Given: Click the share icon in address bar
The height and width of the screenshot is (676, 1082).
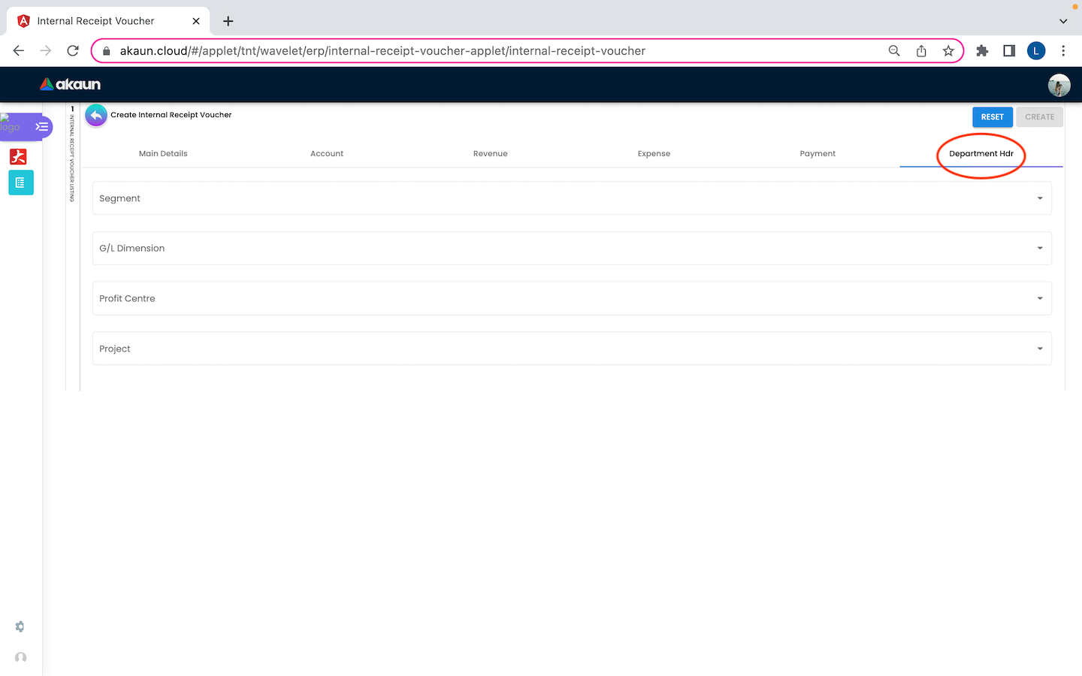Looking at the screenshot, I should pos(921,51).
